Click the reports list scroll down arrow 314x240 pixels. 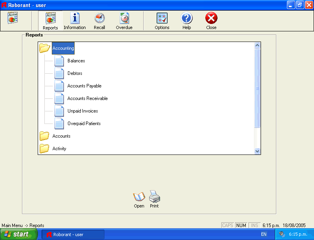pos(257,151)
